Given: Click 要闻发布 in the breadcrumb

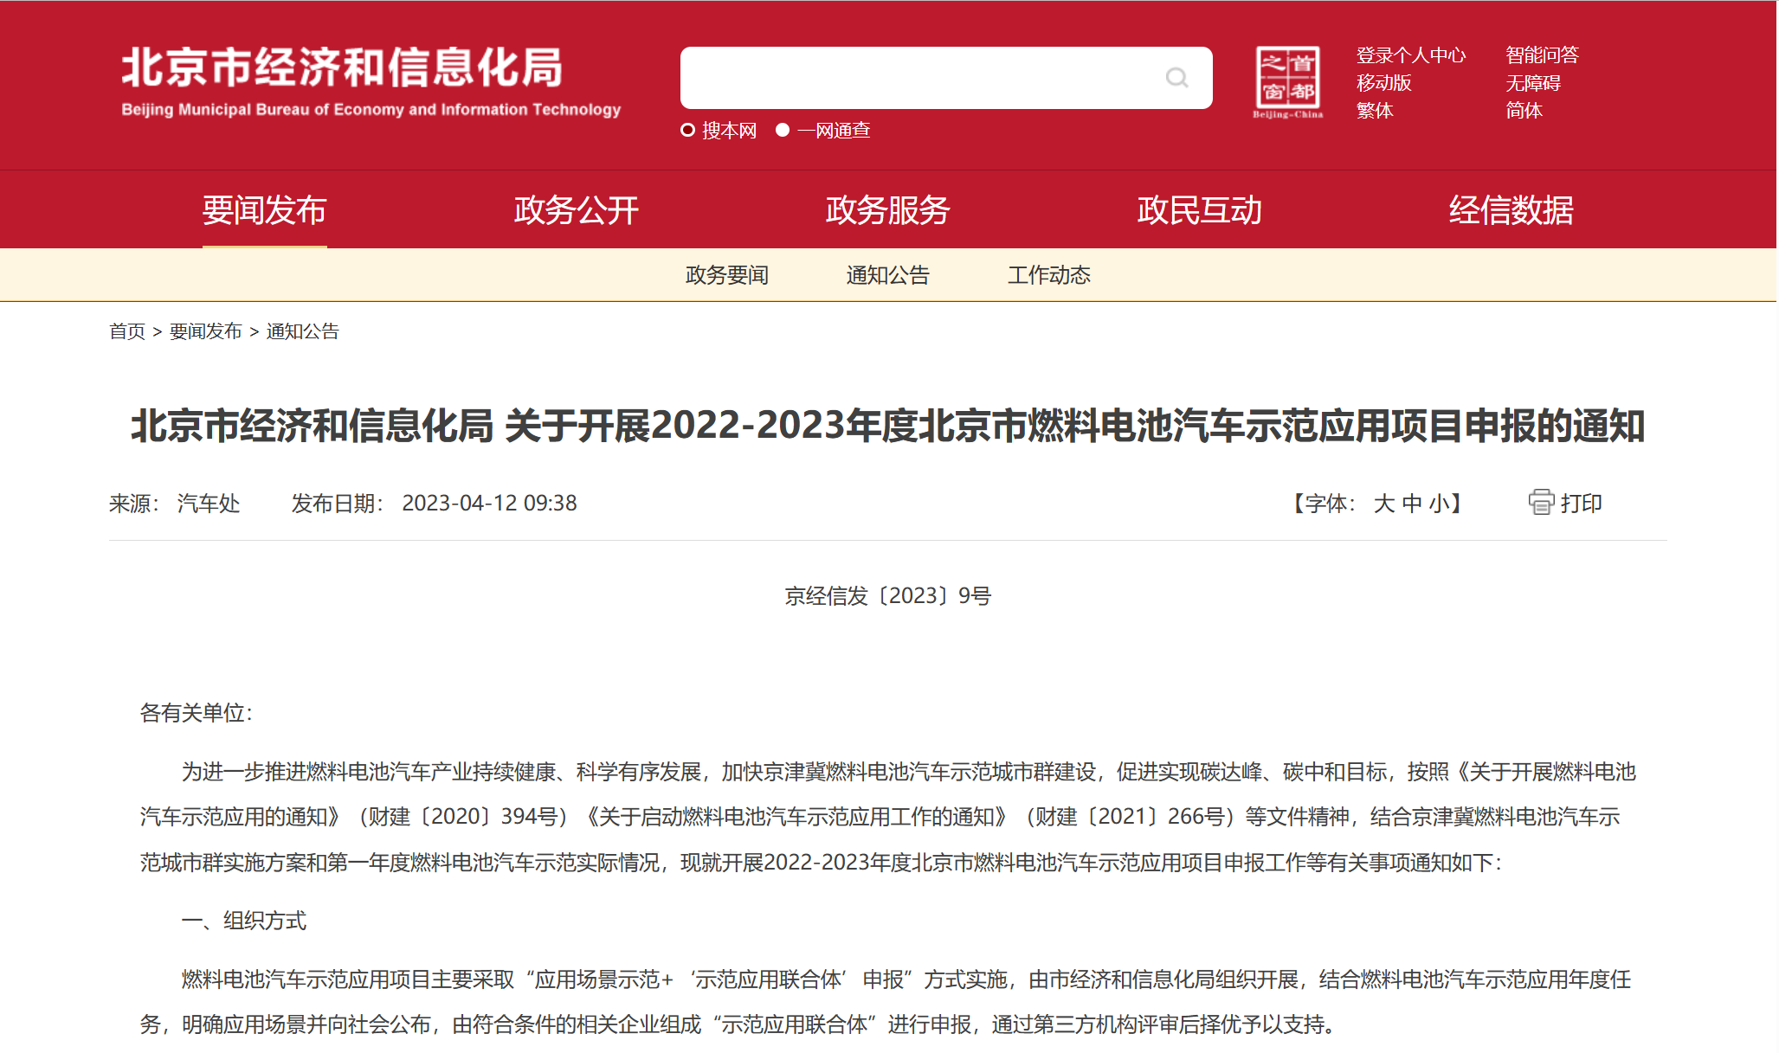Looking at the screenshot, I should coord(206,331).
